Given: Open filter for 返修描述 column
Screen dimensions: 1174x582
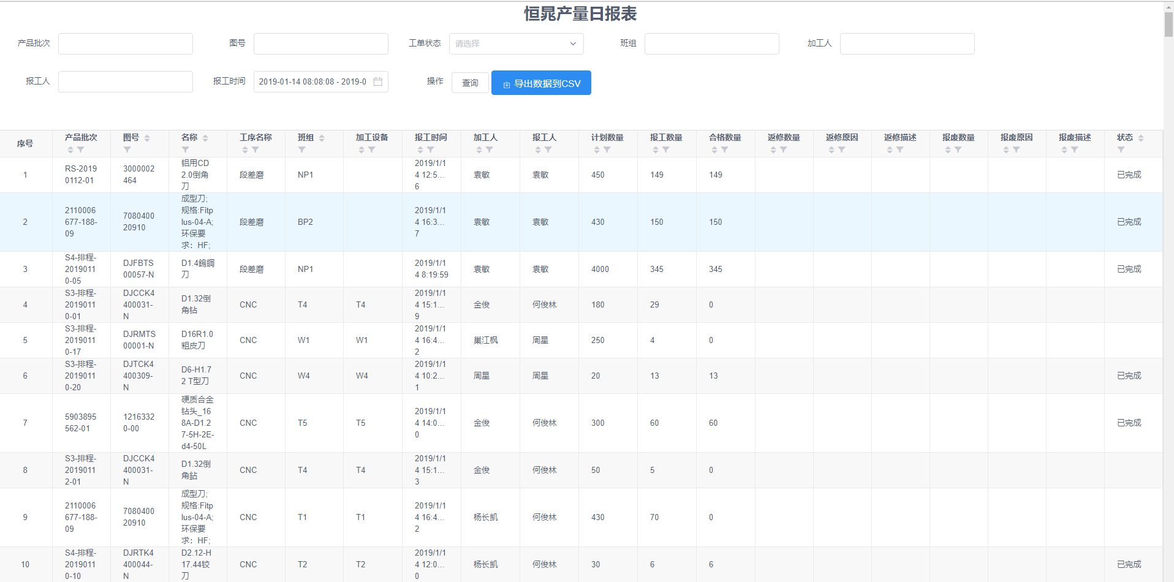Looking at the screenshot, I should pos(899,149).
